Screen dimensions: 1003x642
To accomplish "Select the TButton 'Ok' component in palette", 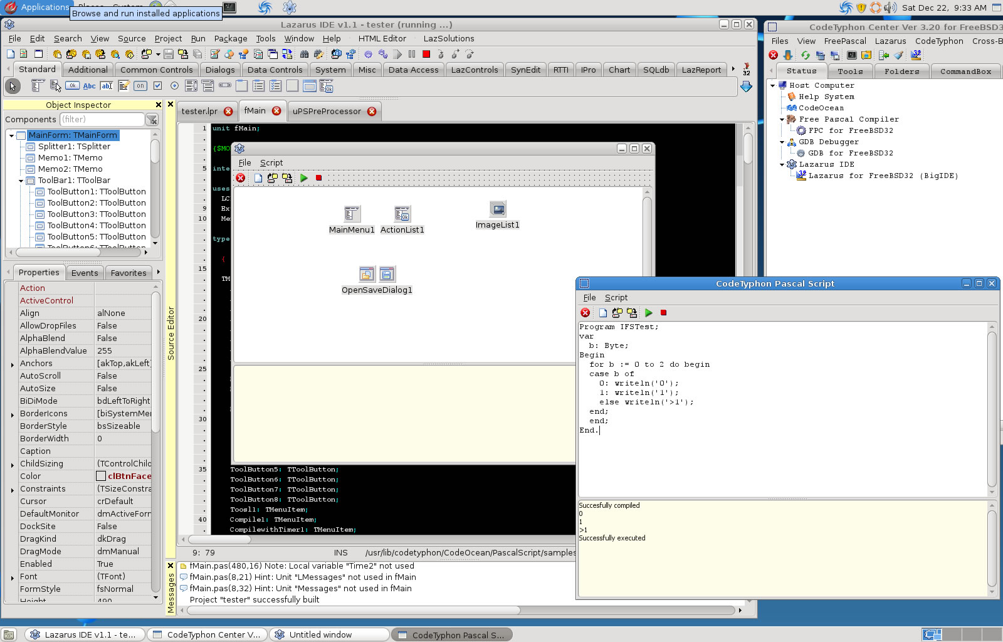I will 72,86.
